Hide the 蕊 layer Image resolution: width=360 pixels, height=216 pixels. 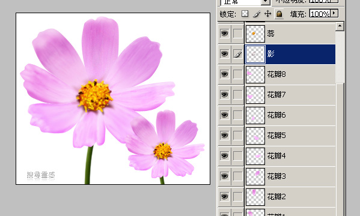(224, 34)
